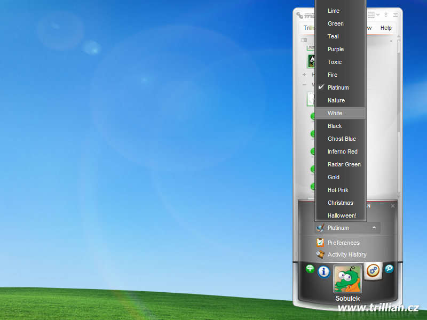Open the Trillian menu in menu bar
Screen dimensions: 427x320
click(x=309, y=28)
